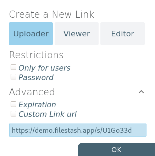Image resolution: width=155 pixels, height=156 pixels.
Task: Click the Expiration label text
Action: [37, 105]
